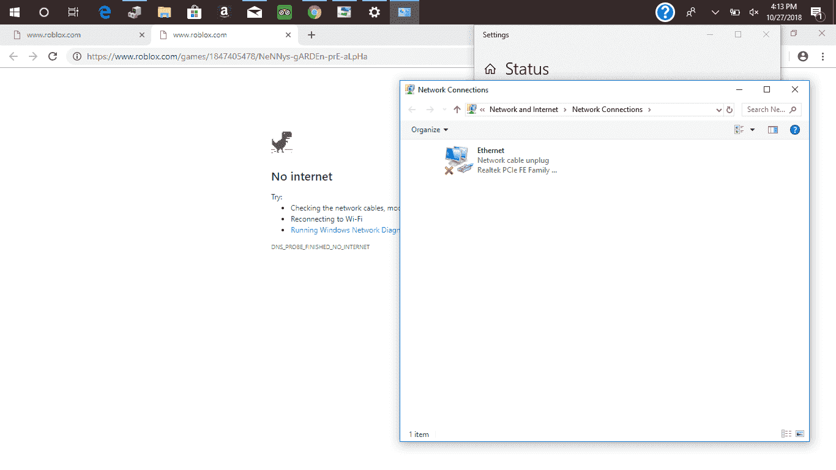The height and width of the screenshot is (470, 836).
Task: Open Task View in taskbar
Action: pyautogui.click(x=73, y=12)
